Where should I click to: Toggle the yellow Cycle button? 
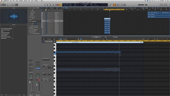point(60,5)
